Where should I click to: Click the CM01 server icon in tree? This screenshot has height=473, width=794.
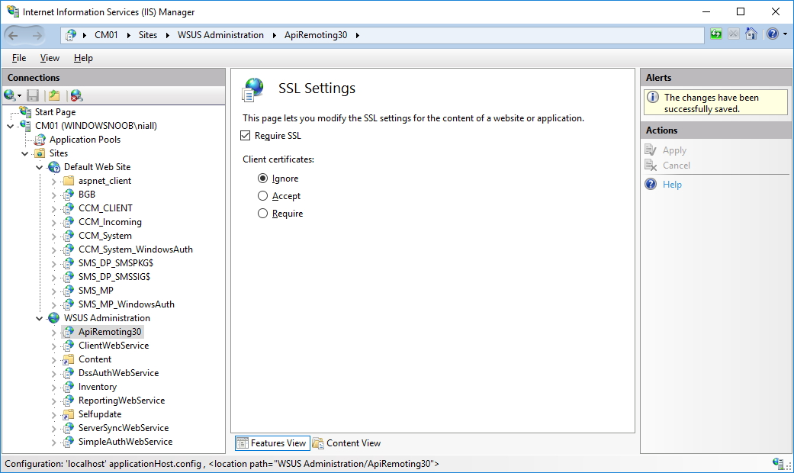pos(25,125)
